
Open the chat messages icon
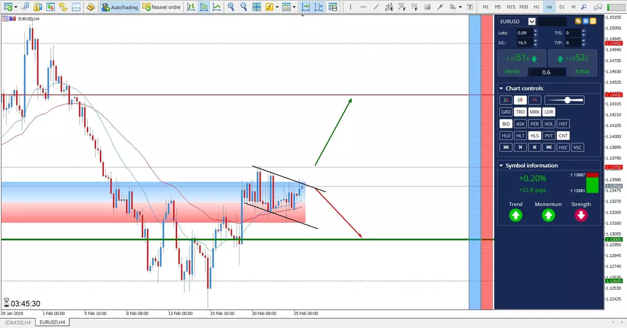598,7
